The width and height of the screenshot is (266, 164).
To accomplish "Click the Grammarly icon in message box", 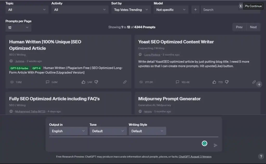I will [204, 143].
